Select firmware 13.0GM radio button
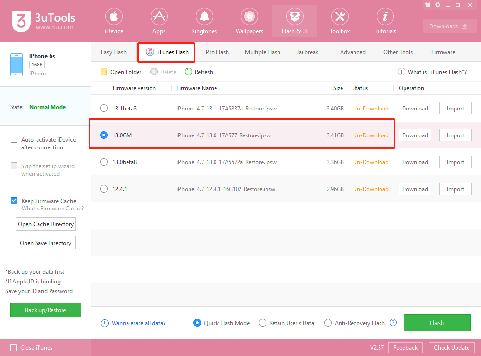Image resolution: width=481 pixels, height=356 pixels. tap(104, 135)
